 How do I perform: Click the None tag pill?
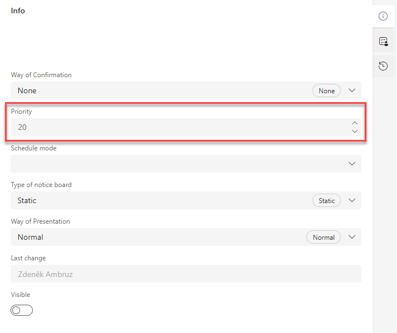click(326, 90)
